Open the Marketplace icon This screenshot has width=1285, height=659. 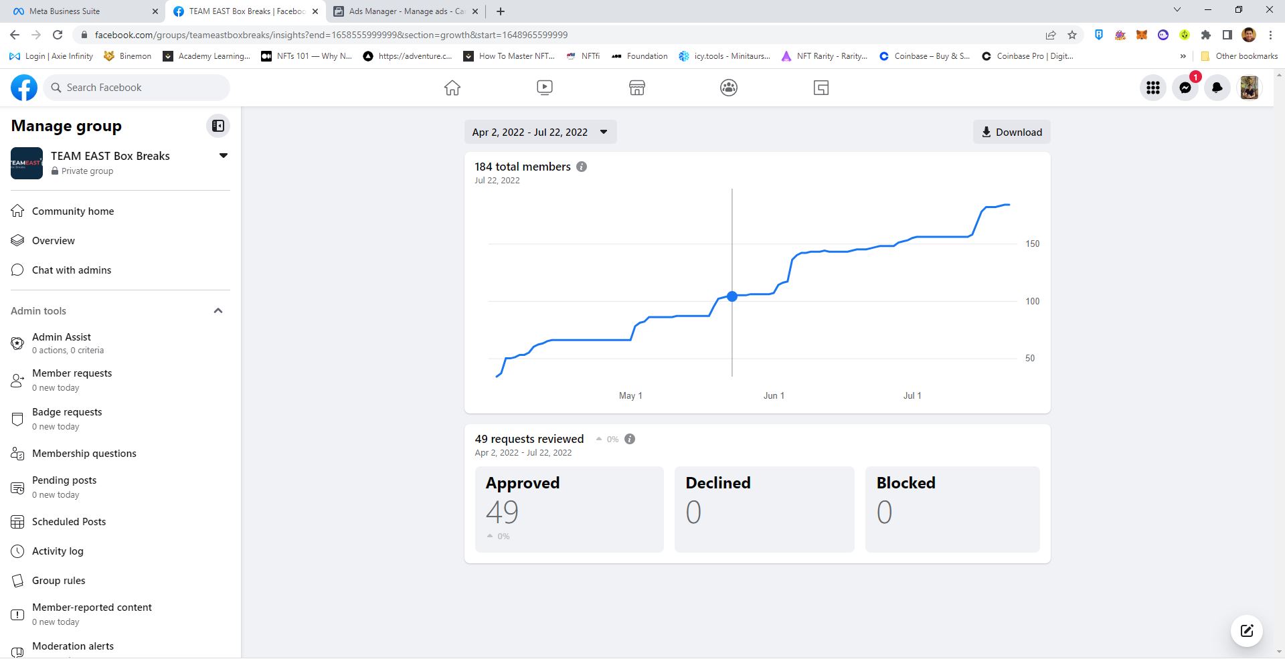coord(637,88)
